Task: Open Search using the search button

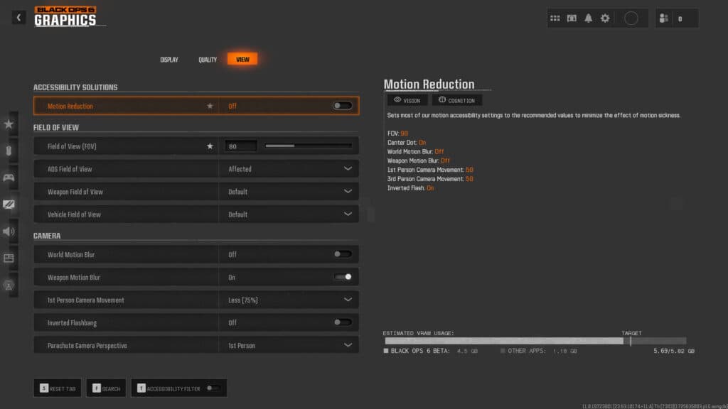Action: 106,388
